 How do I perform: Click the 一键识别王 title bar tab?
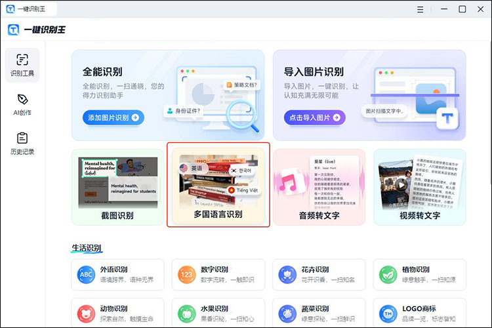point(30,9)
